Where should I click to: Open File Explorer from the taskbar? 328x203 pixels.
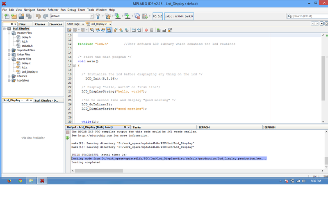pos(31,181)
